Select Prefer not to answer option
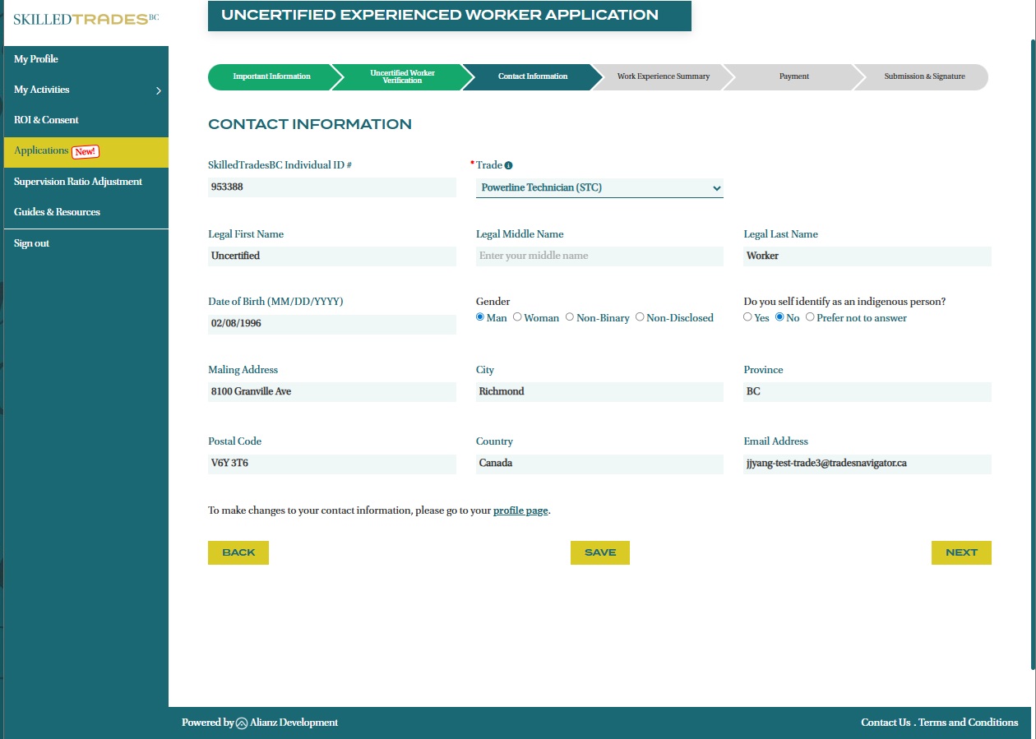Viewport: 1036px width, 739px height. [810, 317]
